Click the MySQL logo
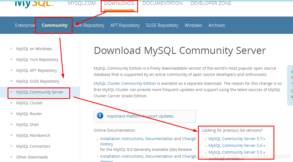The image size is (293, 162). click(34, 4)
